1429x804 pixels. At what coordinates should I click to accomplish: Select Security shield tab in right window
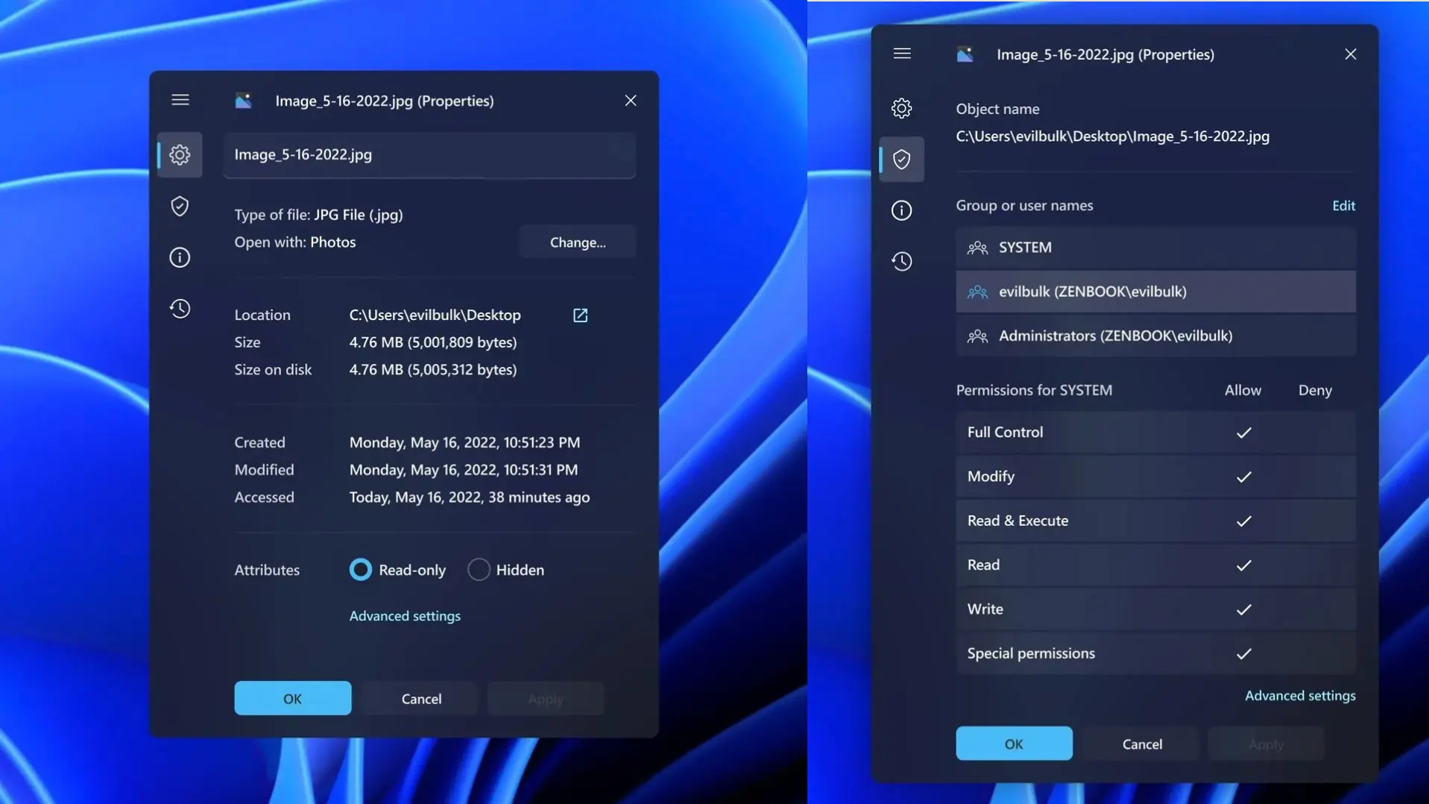pyautogui.click(x=901, y=159)
